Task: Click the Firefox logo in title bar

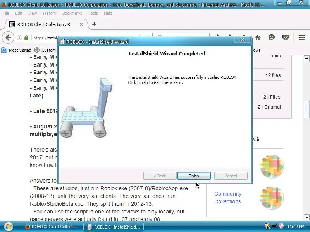Action: 4,4
